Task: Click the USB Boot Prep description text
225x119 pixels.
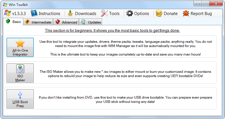Action: (125, 99)
